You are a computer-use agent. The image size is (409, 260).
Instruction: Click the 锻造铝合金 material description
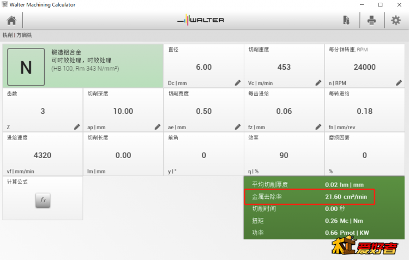coord(66,52)
